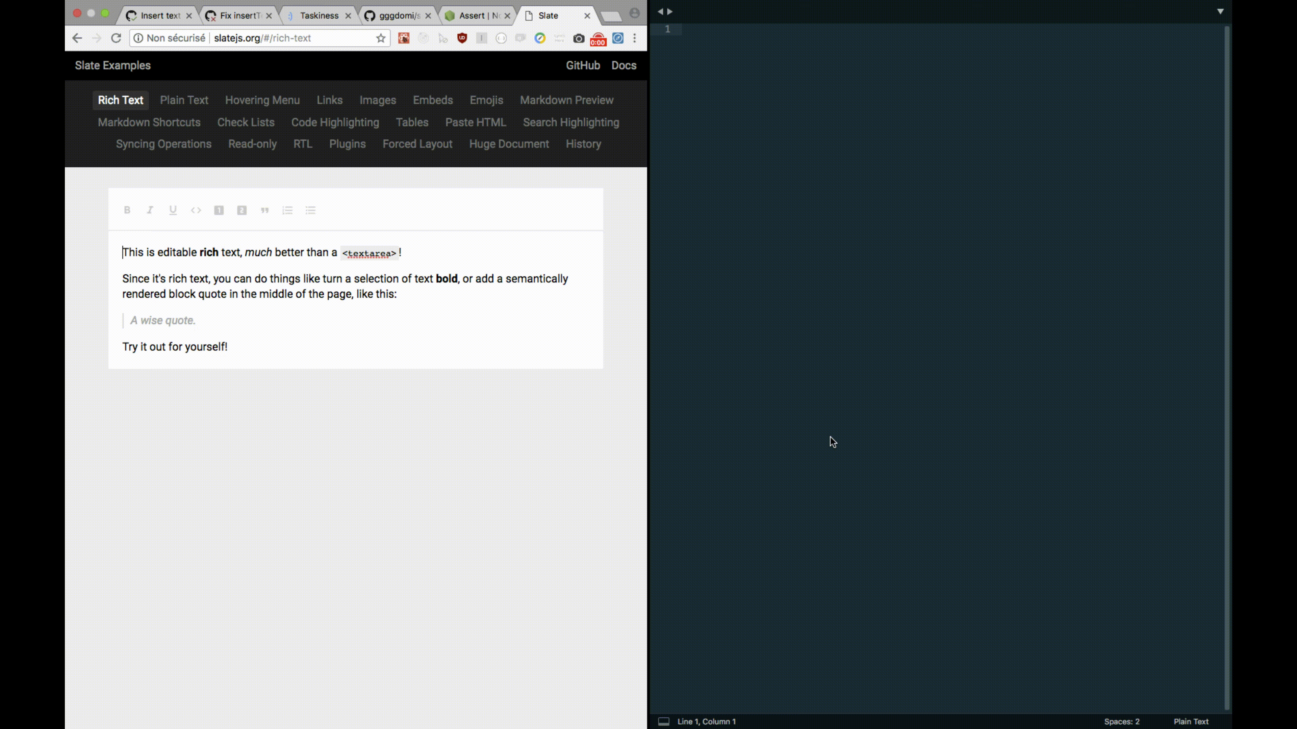1297x729 pixels.
Task: Toggle bold formatting in the editor toolbar
Action: [127, 210]
